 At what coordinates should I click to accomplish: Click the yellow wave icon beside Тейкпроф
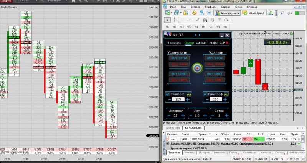click(226, 94)
